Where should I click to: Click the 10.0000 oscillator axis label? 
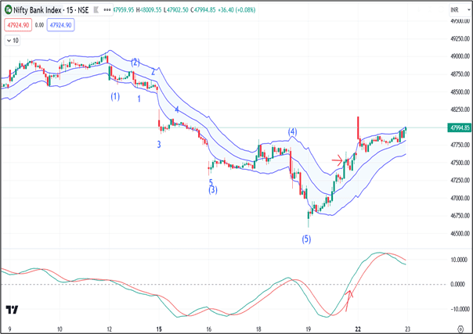459,260
